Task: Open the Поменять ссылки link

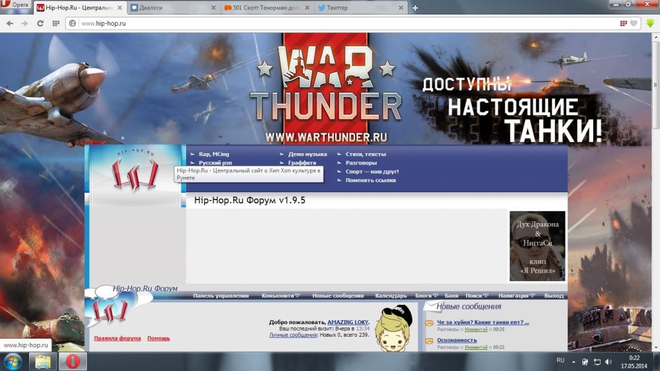Action: [370, 180]
